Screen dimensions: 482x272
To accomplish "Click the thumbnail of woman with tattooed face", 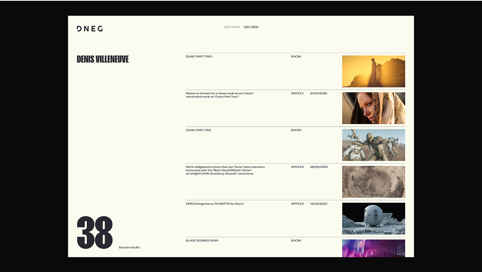I will [374, 108].
